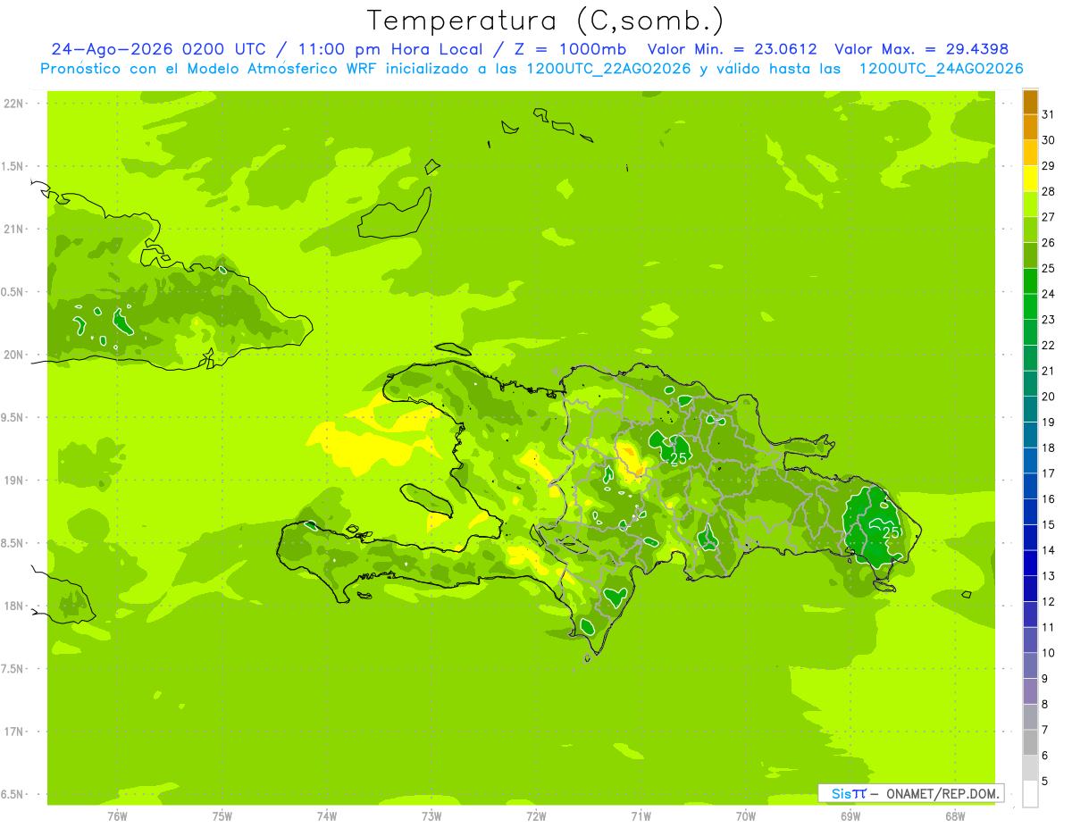Click the 19N latitude axis label
The width and height of the screenshot is (1072, 828).
point(15,481)
